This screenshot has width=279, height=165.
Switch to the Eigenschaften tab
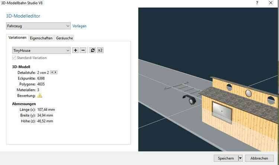(x=41, y=38)
